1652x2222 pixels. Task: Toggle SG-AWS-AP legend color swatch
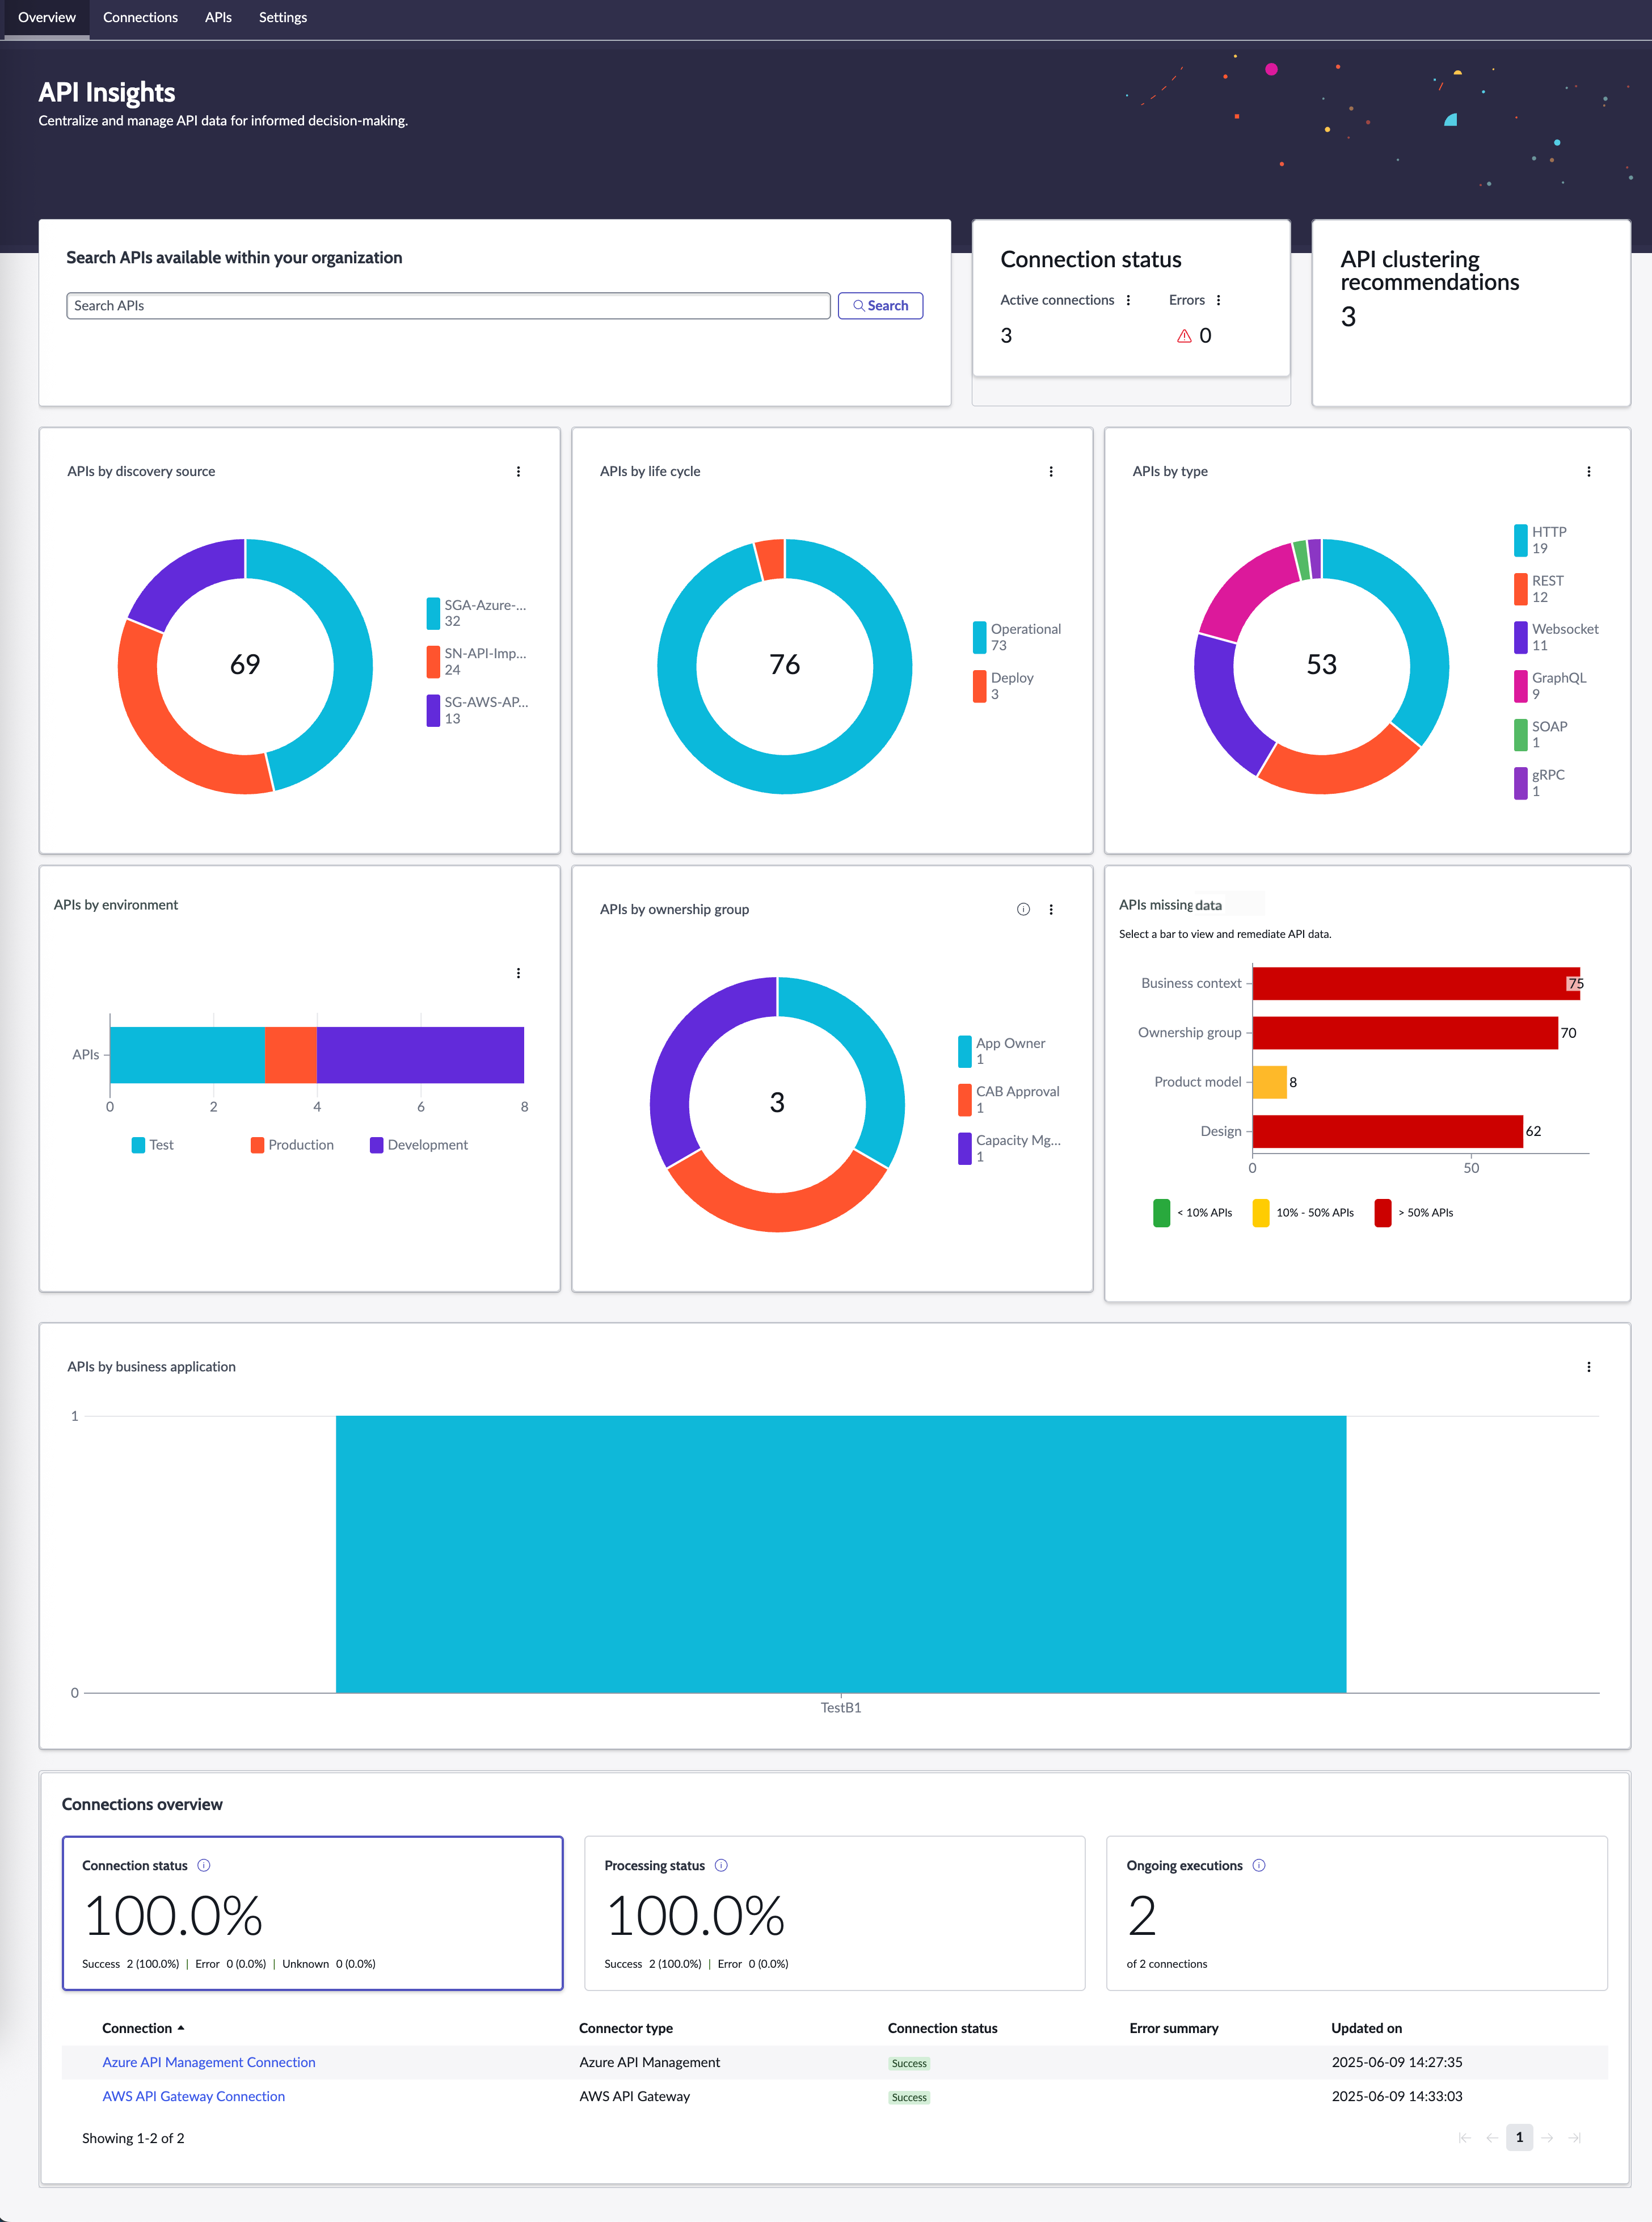tap(433, 710)
